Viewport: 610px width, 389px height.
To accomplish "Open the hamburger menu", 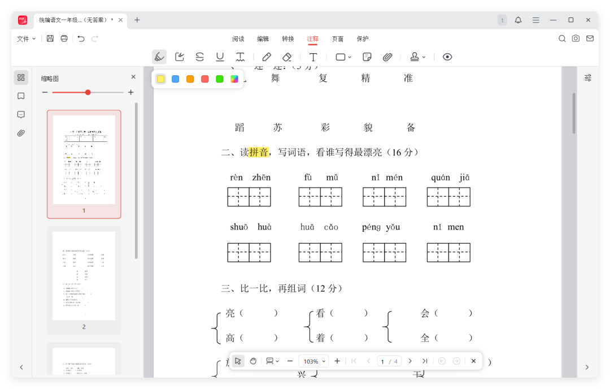I will coord(535,20).
